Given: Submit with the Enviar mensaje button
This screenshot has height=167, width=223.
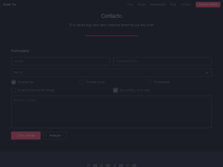Looking at the screenshot, I should [x=26, y=136].
